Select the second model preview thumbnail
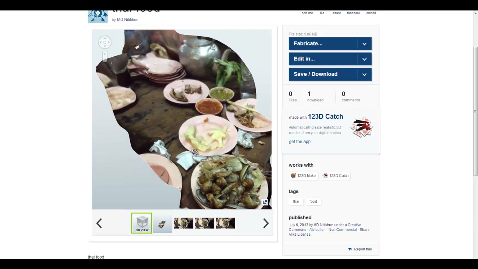Viewport: 478px width, 269px height. [x=162, y=223]
